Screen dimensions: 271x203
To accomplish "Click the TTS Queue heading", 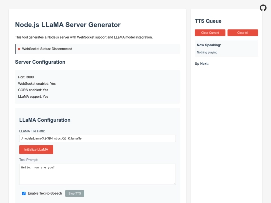I will click(208, 21).
